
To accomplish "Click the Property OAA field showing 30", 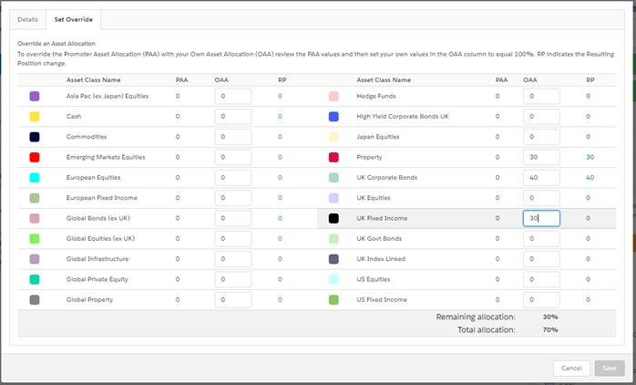I will [x=541, y=157].
